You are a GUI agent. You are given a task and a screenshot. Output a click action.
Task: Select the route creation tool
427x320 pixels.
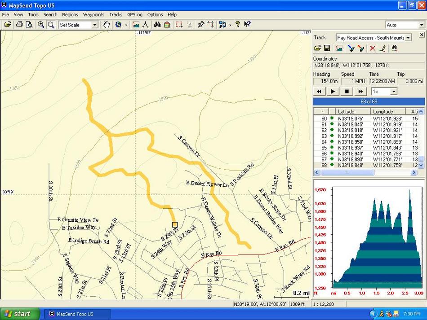(210, 25)
